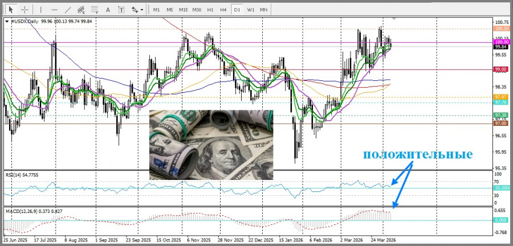Activate the Crosshair tool
Screen dimensions: 513x246
[x=25, y=10]
